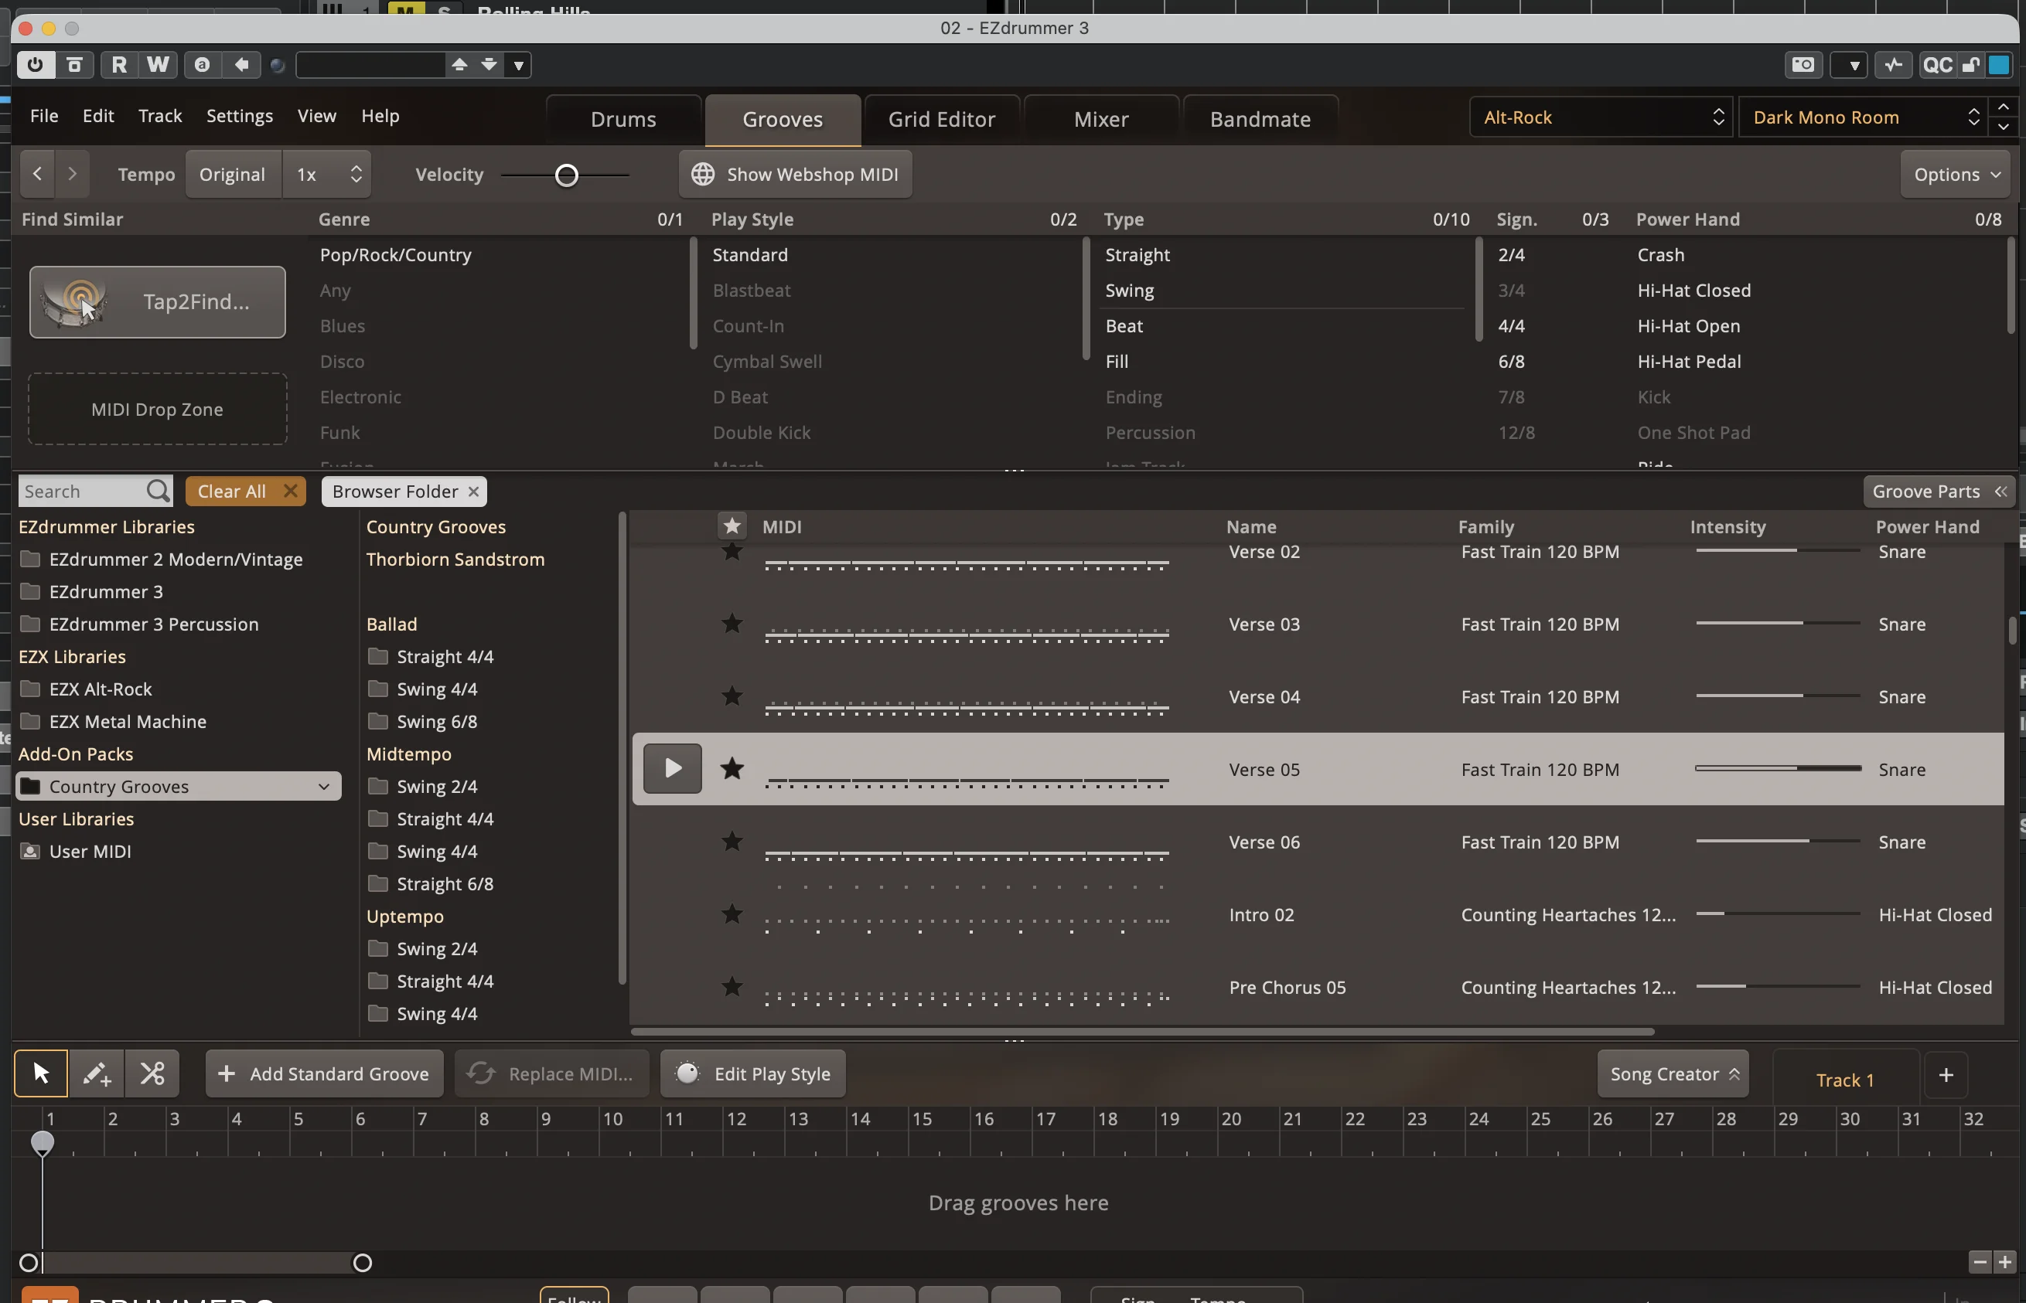Open the Options dropdown menu
2026x1303 pixels.
(1955, 173)
